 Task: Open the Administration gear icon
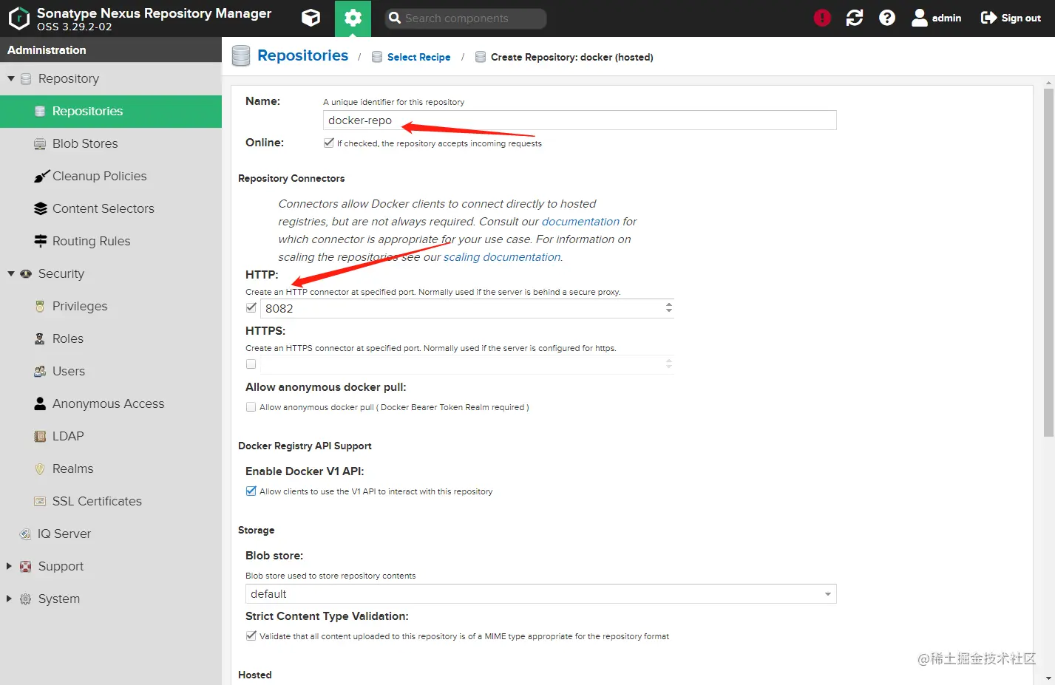click(353, 18)
